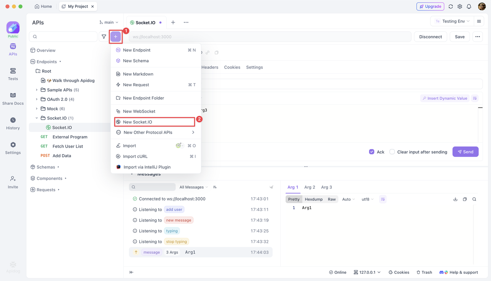This screenshot has height=281, width=491.
Task: Click the filter icon beside search
Action: [104, 37]
